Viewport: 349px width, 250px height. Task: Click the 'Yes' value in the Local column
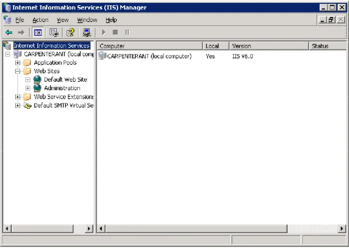210,56
